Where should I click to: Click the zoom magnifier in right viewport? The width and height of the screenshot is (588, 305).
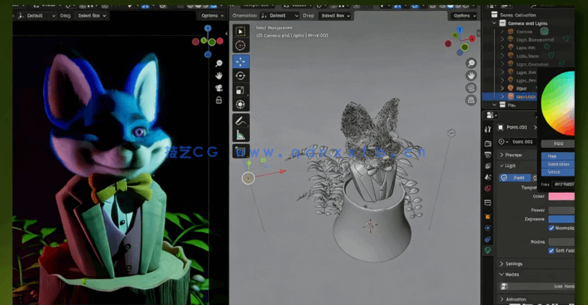471,63
